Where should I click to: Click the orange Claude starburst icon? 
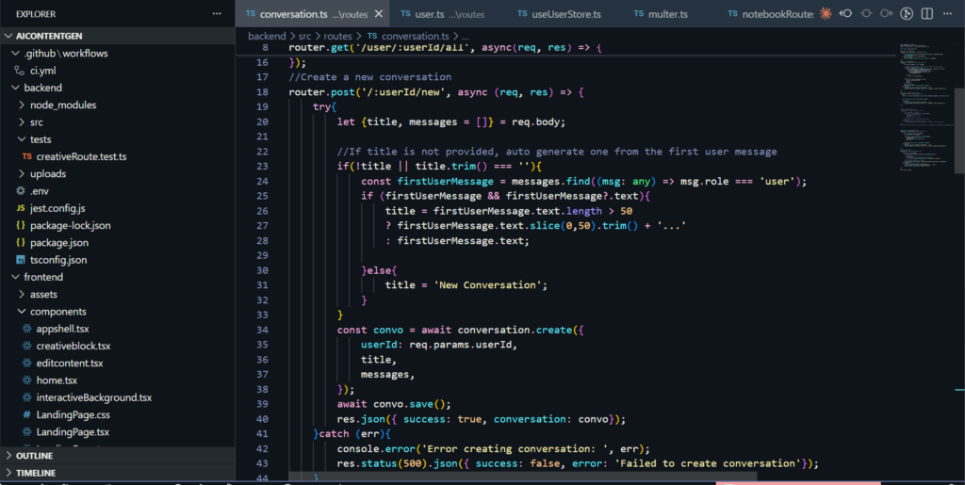pos(826,14)
